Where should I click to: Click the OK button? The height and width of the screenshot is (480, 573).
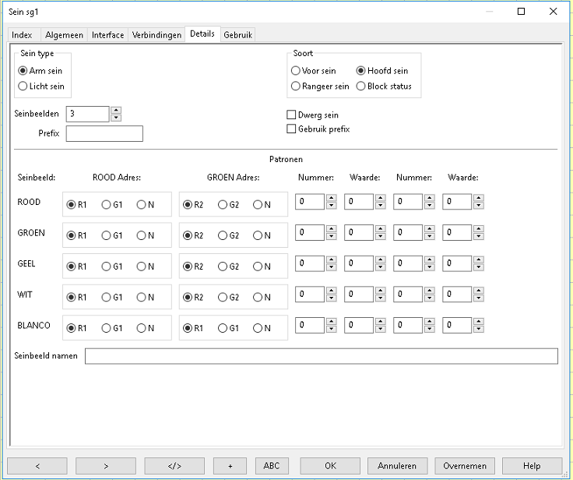coord(330,466)
